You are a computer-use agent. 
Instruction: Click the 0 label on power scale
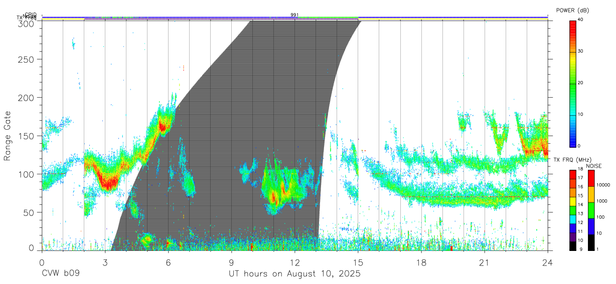pyautogui.click(x=579, y=146)
